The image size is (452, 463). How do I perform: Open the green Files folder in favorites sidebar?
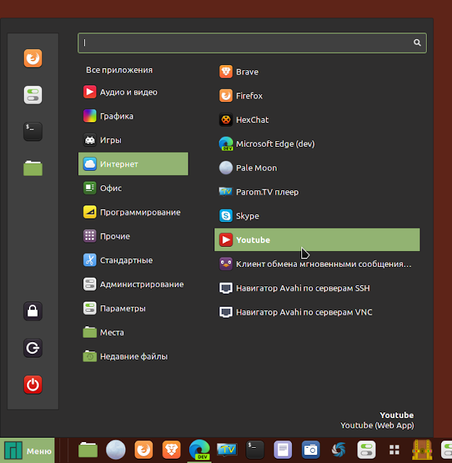point(33,168)
